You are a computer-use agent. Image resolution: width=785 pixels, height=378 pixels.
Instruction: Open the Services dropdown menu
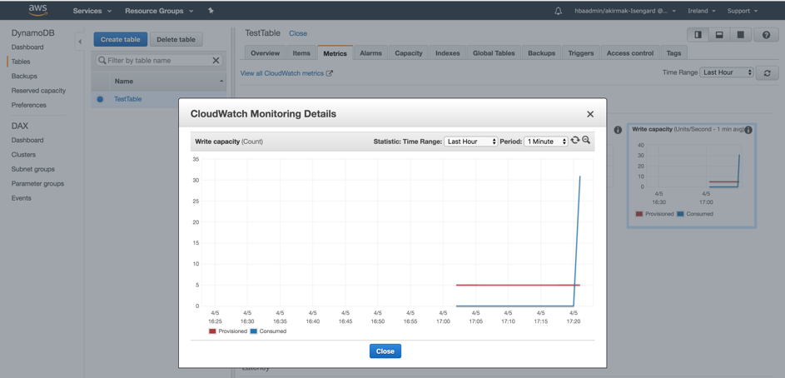pyautogui.click(x=92, y=11)
